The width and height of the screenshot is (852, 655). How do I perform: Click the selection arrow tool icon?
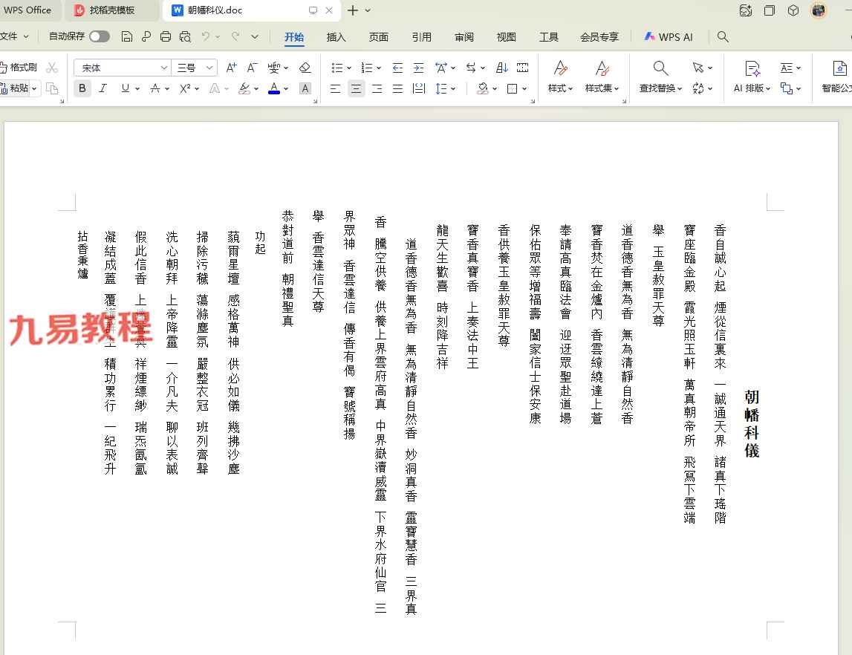point(697,68)
